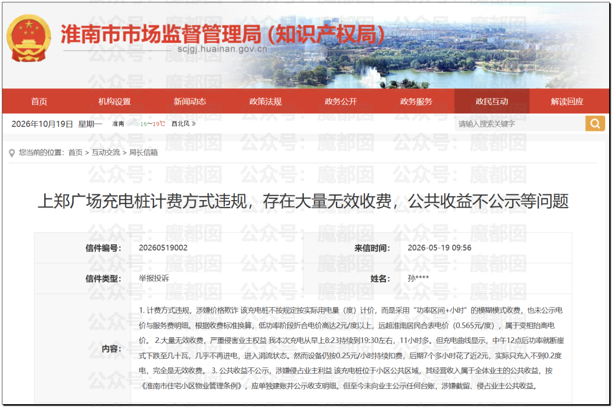Open the 首页 navigation tab

(40, 101)
